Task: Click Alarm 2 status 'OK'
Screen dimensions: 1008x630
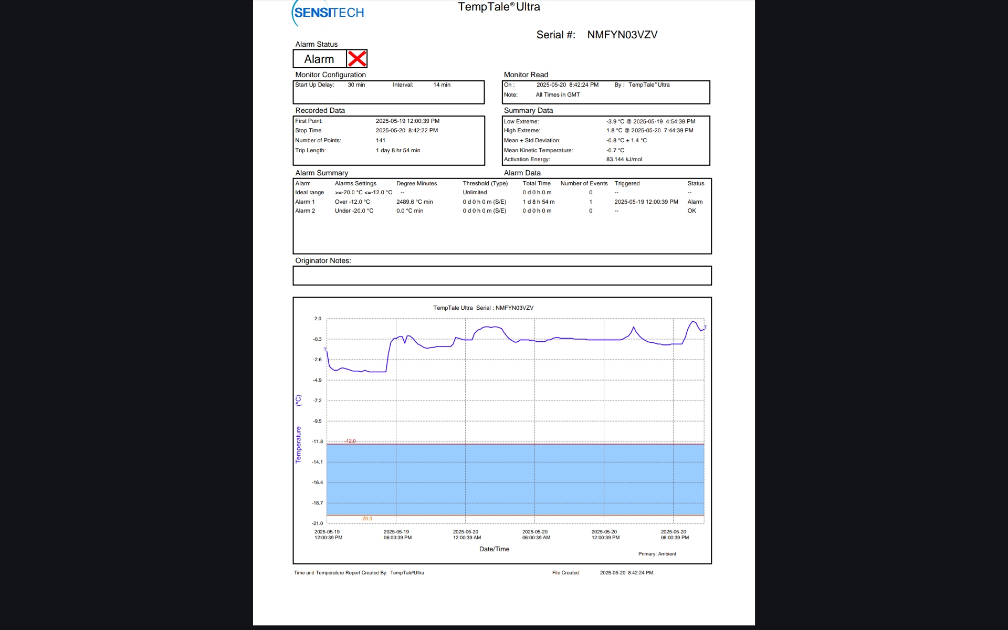Action: (691, 211)
